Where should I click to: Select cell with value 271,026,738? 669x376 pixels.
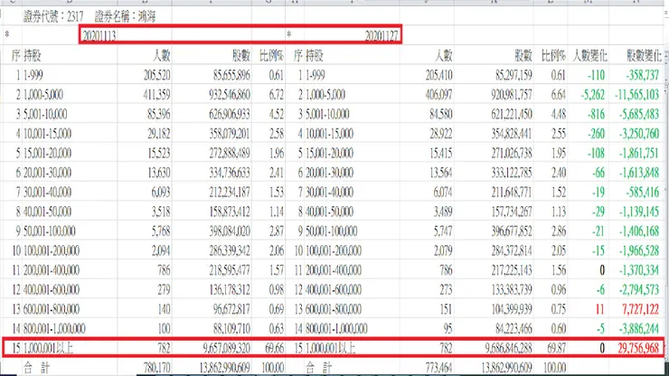click(x=512, y=154)
